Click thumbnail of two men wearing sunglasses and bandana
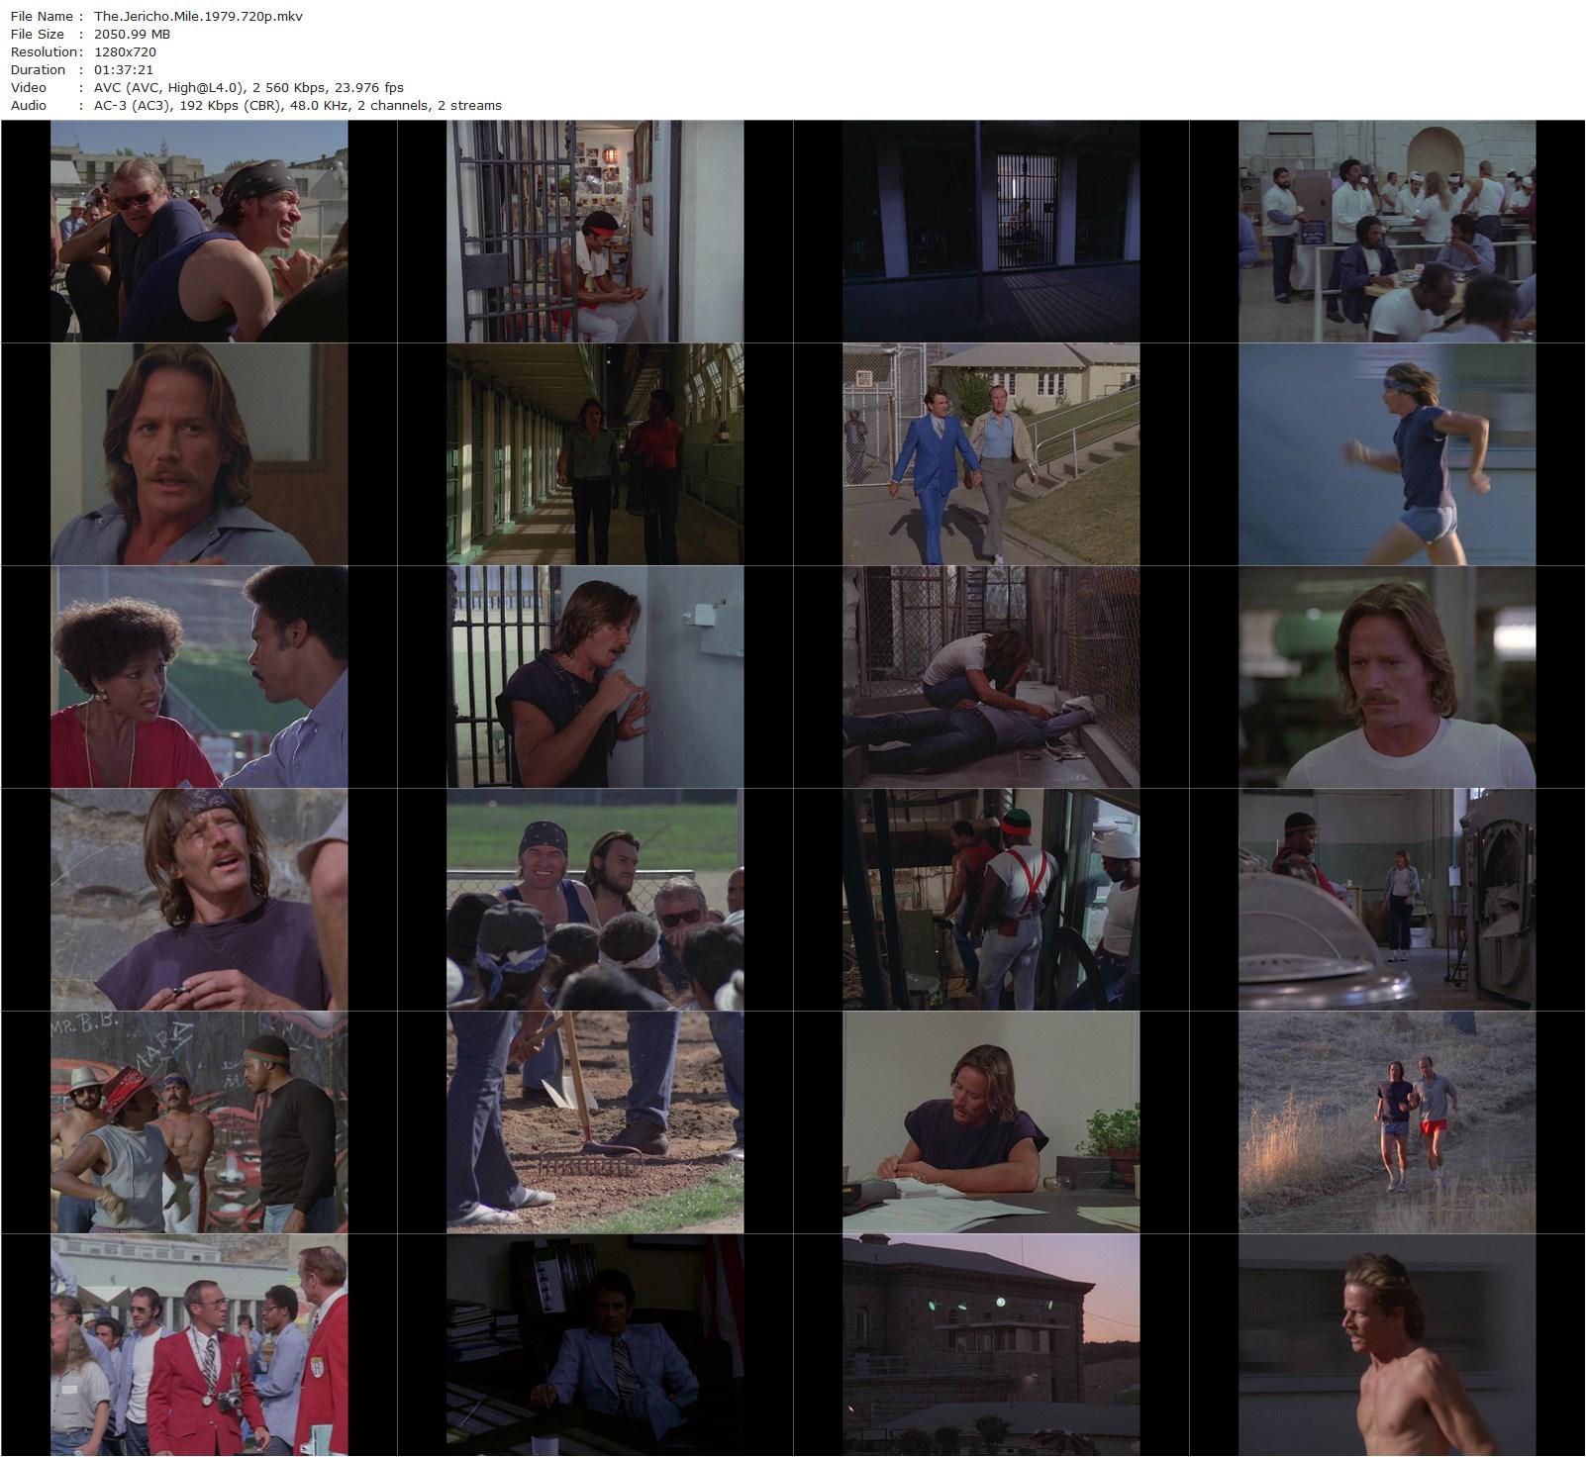 coord(199,232)
